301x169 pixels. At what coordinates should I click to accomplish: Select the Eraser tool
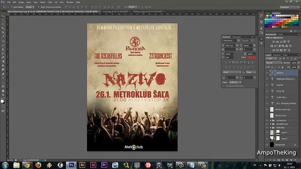[3, 57]
